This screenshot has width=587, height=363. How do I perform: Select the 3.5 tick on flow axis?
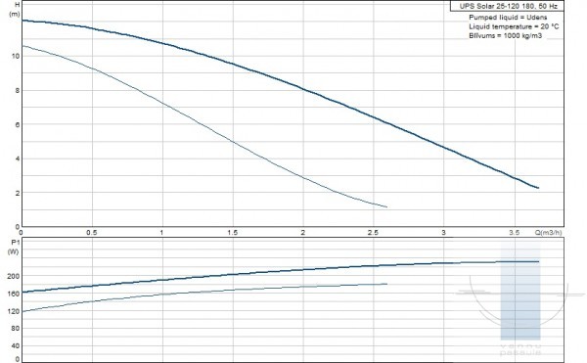pyautogui.click(x=514, y=233)
